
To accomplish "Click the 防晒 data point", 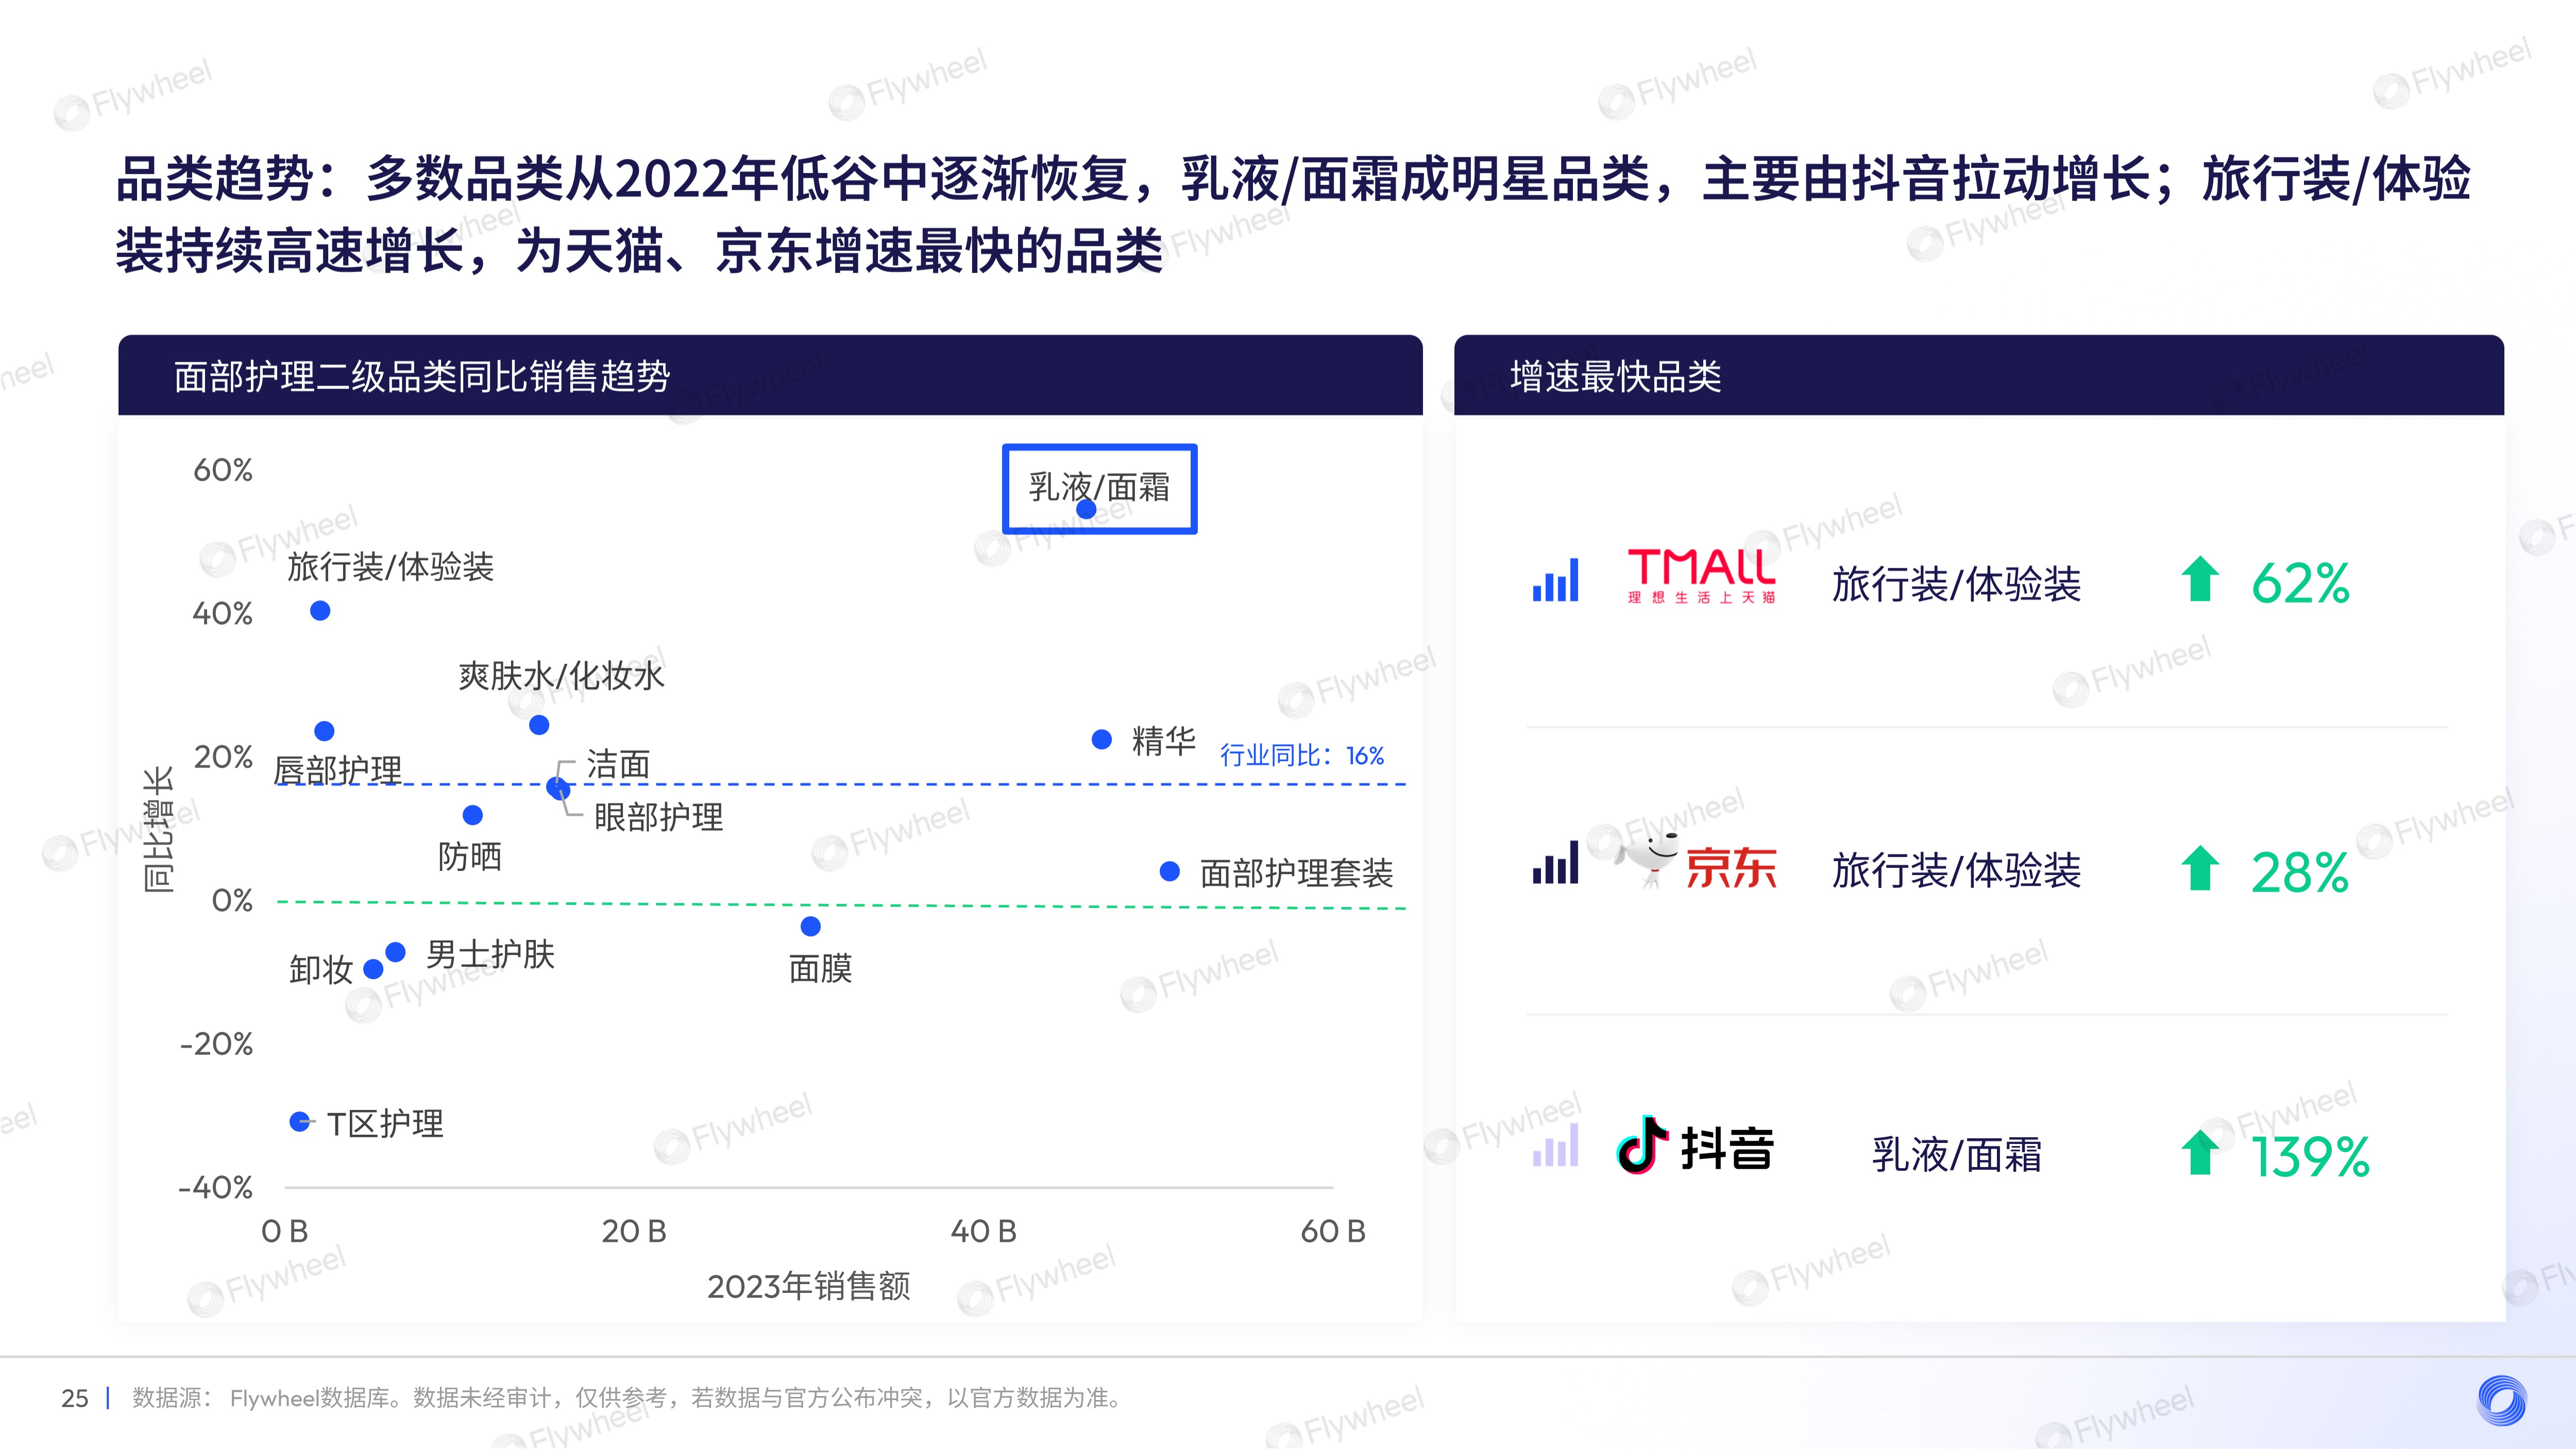I will pos(473,815).
